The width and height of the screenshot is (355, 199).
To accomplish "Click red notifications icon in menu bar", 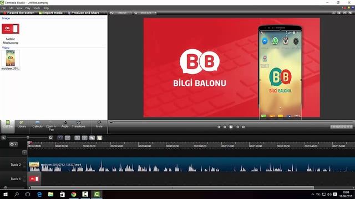I will pos(344,8).
